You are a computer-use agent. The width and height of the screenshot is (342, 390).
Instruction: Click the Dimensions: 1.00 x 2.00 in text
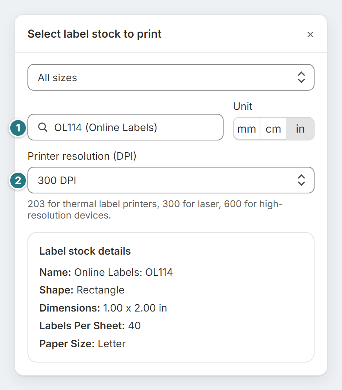coord(103,308)
